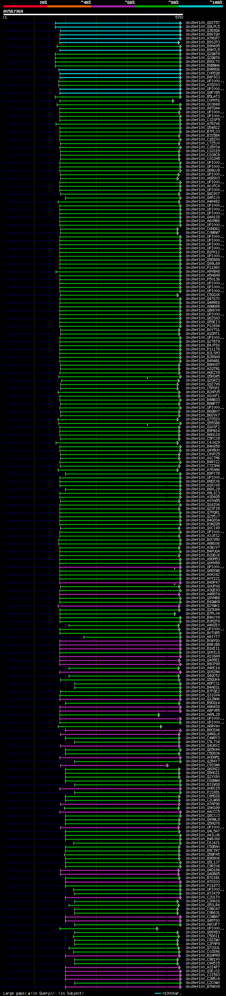Viewport: 226px width, 996px height.
Task: Select the UniRef100_A4ILU6 label
Action: [x=203, y=835]
